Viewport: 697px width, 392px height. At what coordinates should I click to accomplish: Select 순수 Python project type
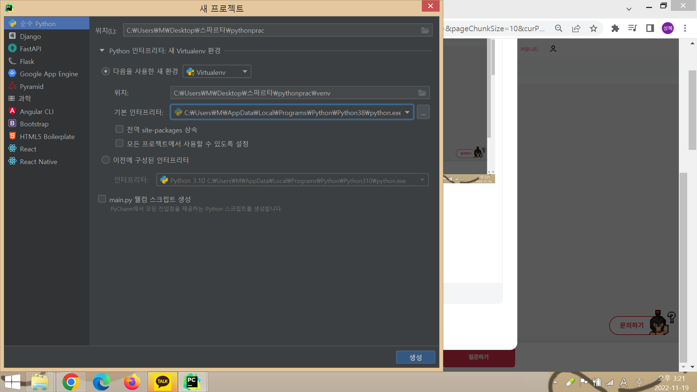pyautogui.click(x=46, y=24)
